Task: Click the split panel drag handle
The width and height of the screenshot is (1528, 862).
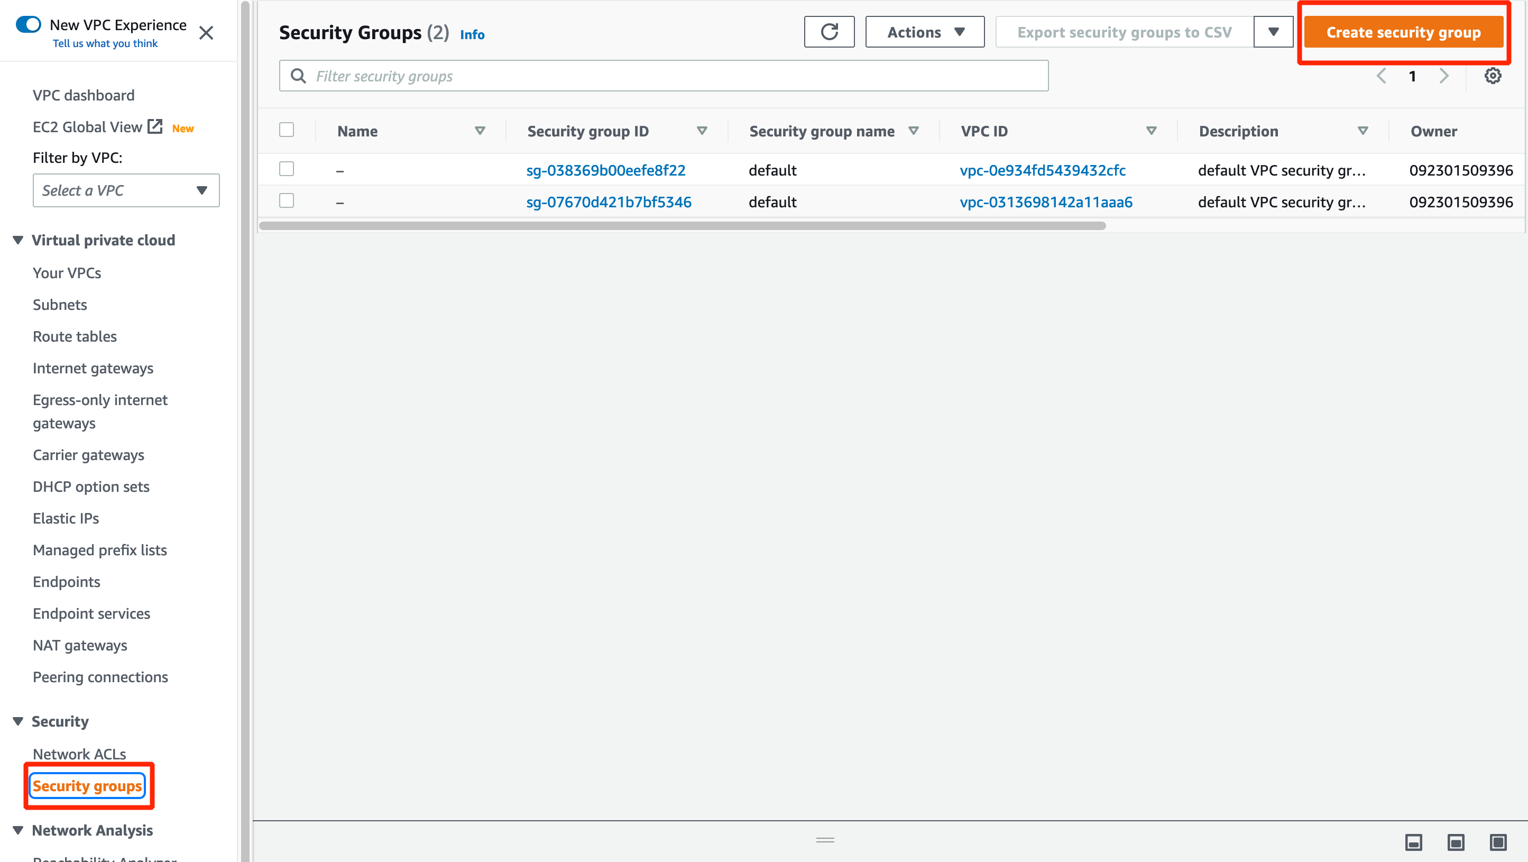Action: pyautogui.click(x=825, y=839)
